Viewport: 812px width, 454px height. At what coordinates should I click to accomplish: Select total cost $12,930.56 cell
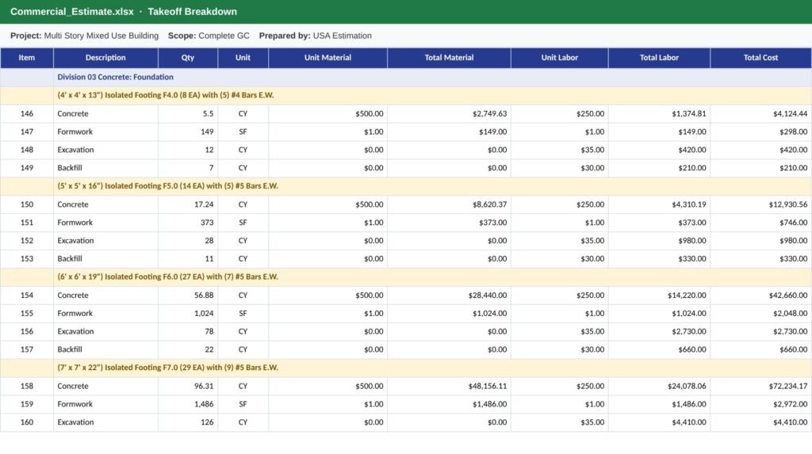(x=760, y=204)
